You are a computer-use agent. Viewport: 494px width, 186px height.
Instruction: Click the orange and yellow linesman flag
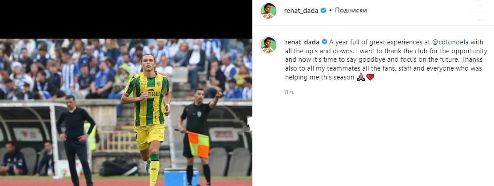tap(199, 144)
